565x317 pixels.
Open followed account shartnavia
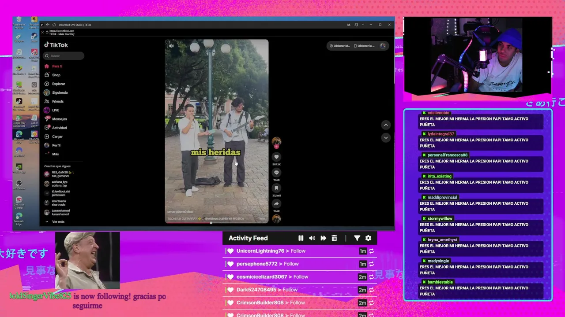pyautogui.click(x=56, y=203)
